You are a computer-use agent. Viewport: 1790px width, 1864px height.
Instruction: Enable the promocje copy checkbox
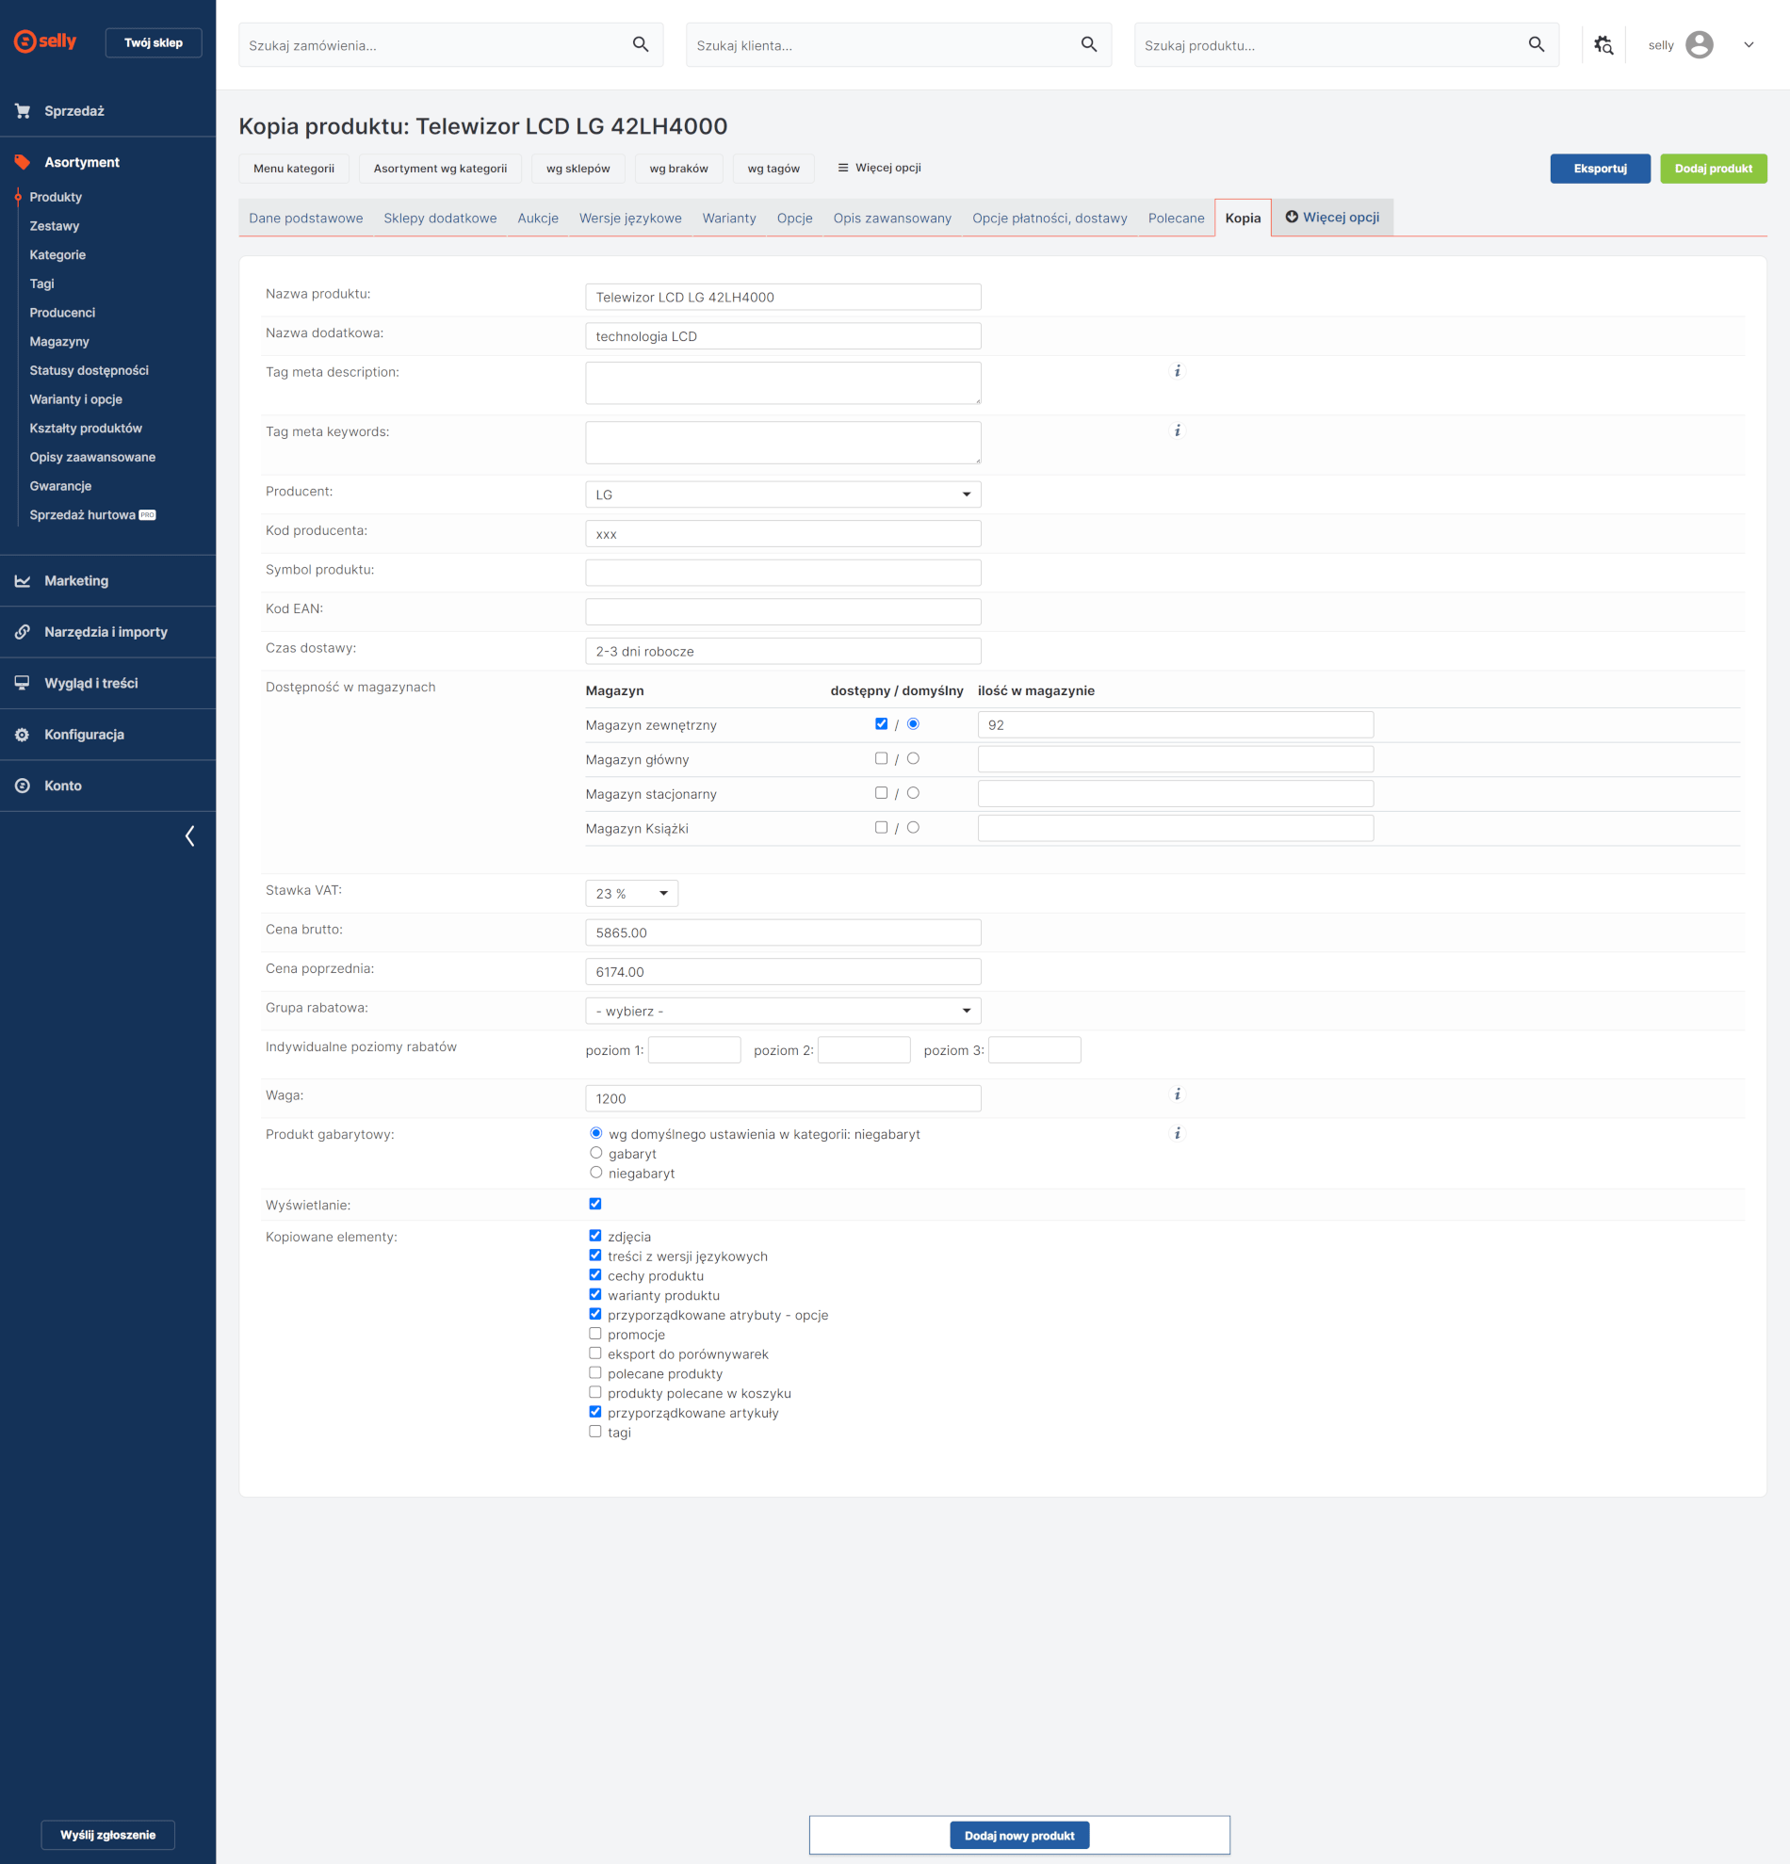coord(595,1334)
